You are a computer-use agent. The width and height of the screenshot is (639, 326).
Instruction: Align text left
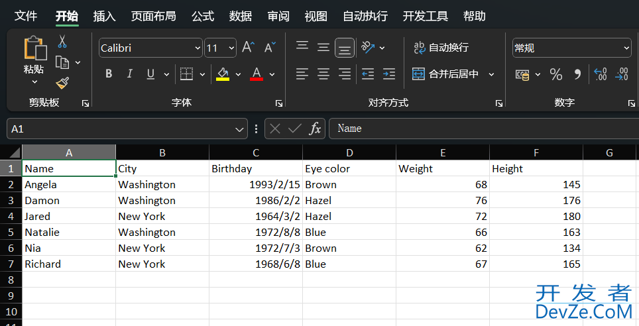click(x=302, y=74)
